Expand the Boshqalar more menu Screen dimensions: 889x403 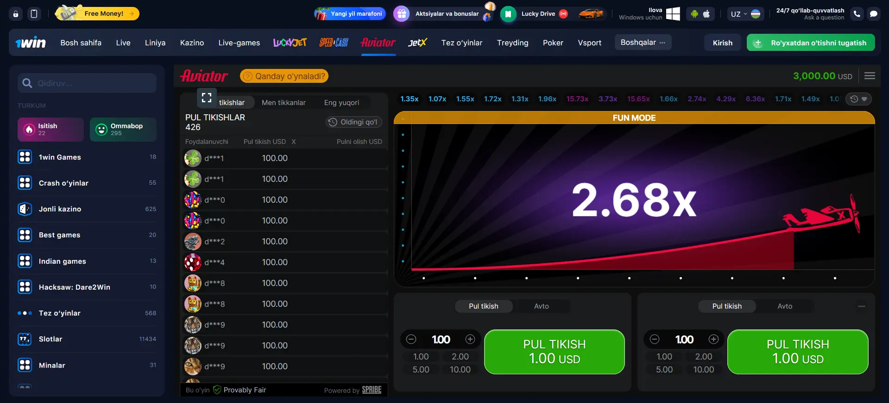(x=643, y=43)
